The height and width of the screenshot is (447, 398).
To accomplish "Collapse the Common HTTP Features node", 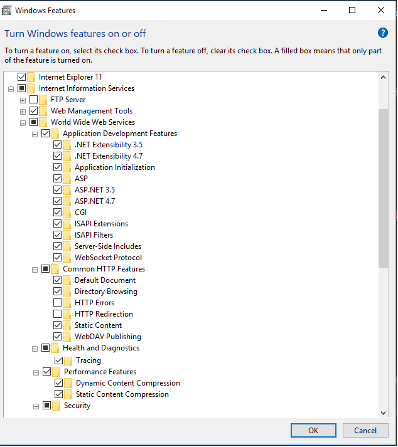I will (x=35, y=269).
